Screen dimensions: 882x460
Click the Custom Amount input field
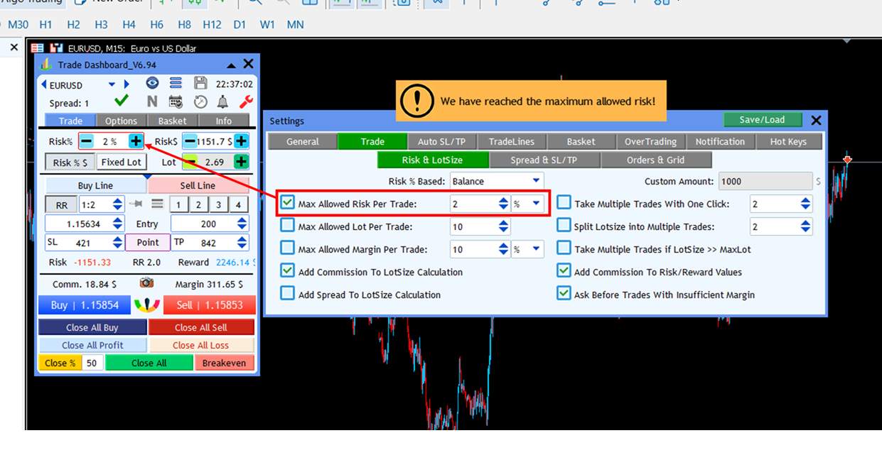(x=766, y=181)
